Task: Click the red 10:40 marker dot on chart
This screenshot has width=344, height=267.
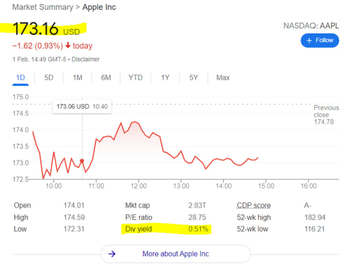Action: click(82, 161)
